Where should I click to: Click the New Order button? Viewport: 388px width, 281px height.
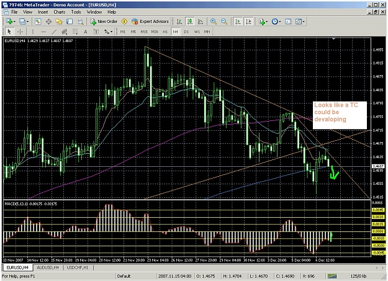pyautogui.click(x=104, y=22)
